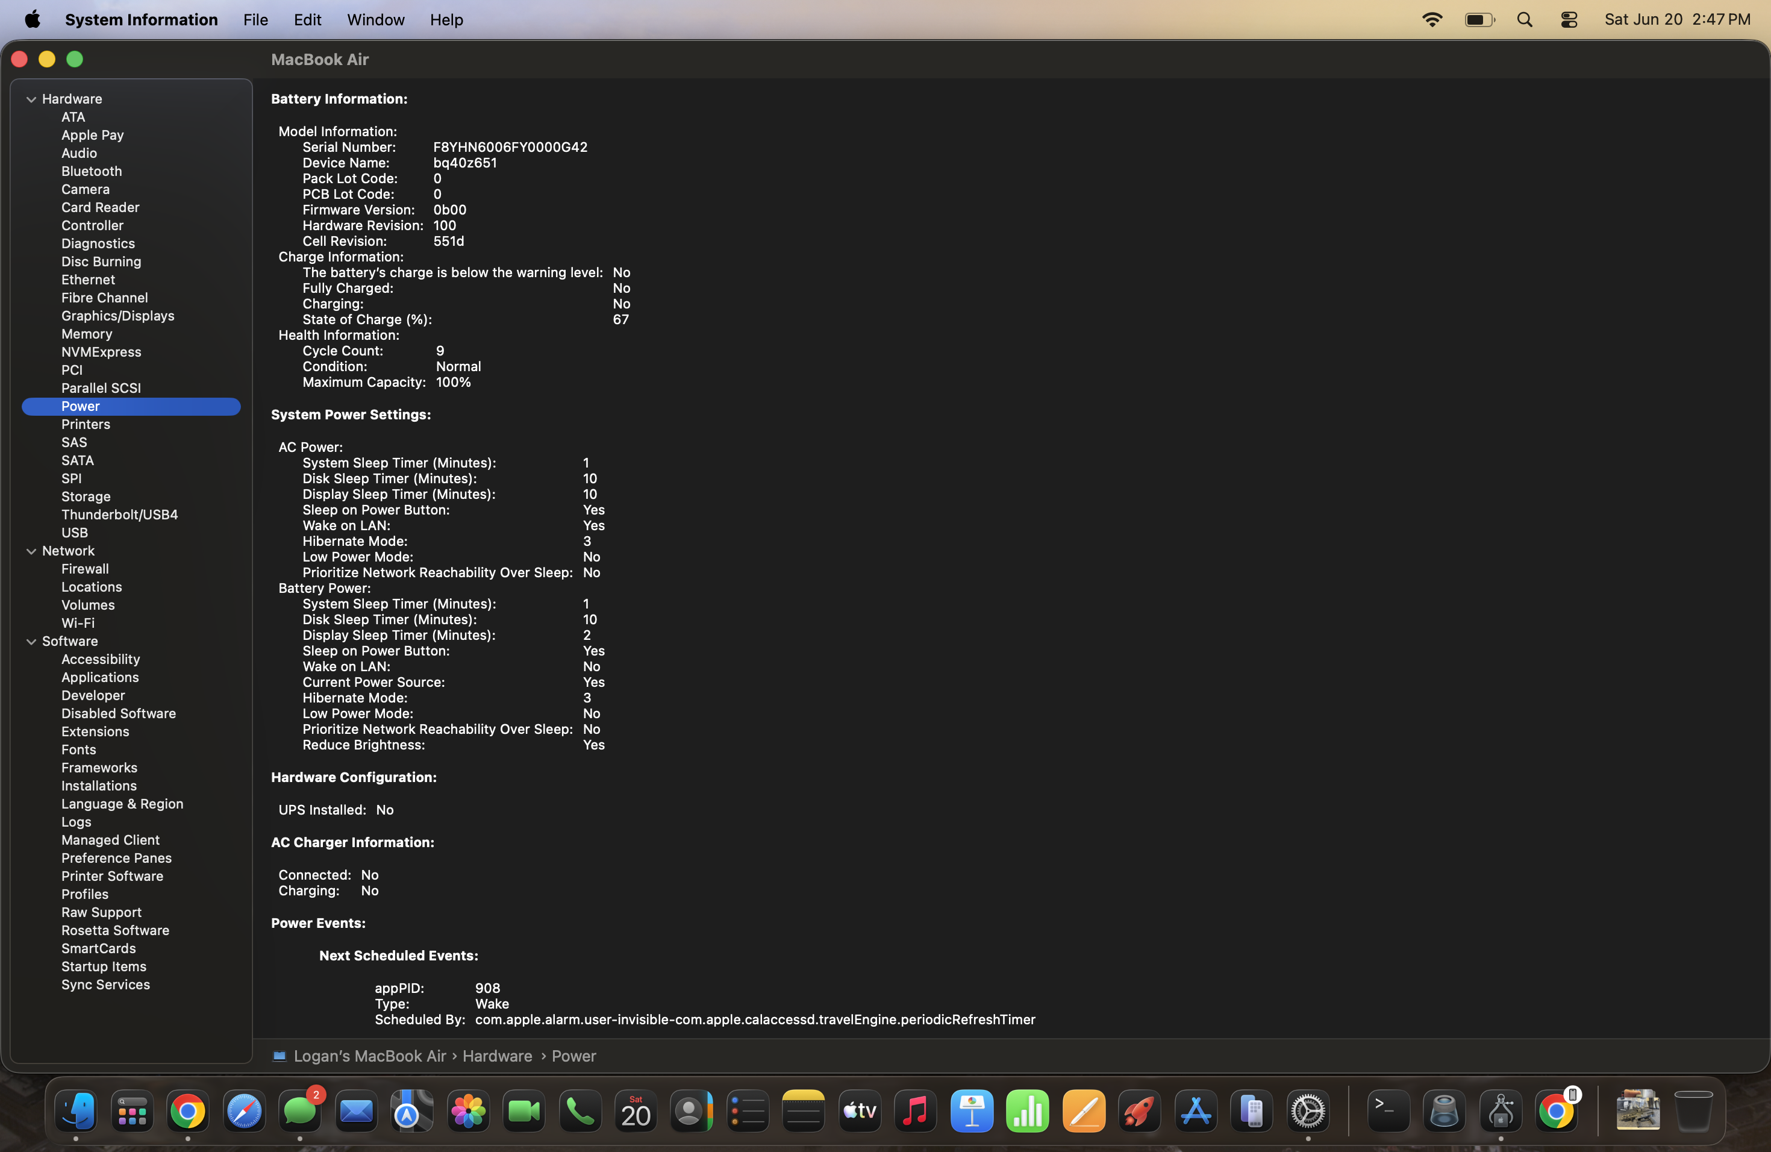Select Wi-Fi in the sidebar
This screenshot has width=1771, height=1152.
pyautogui.click(x=77, y=623)
